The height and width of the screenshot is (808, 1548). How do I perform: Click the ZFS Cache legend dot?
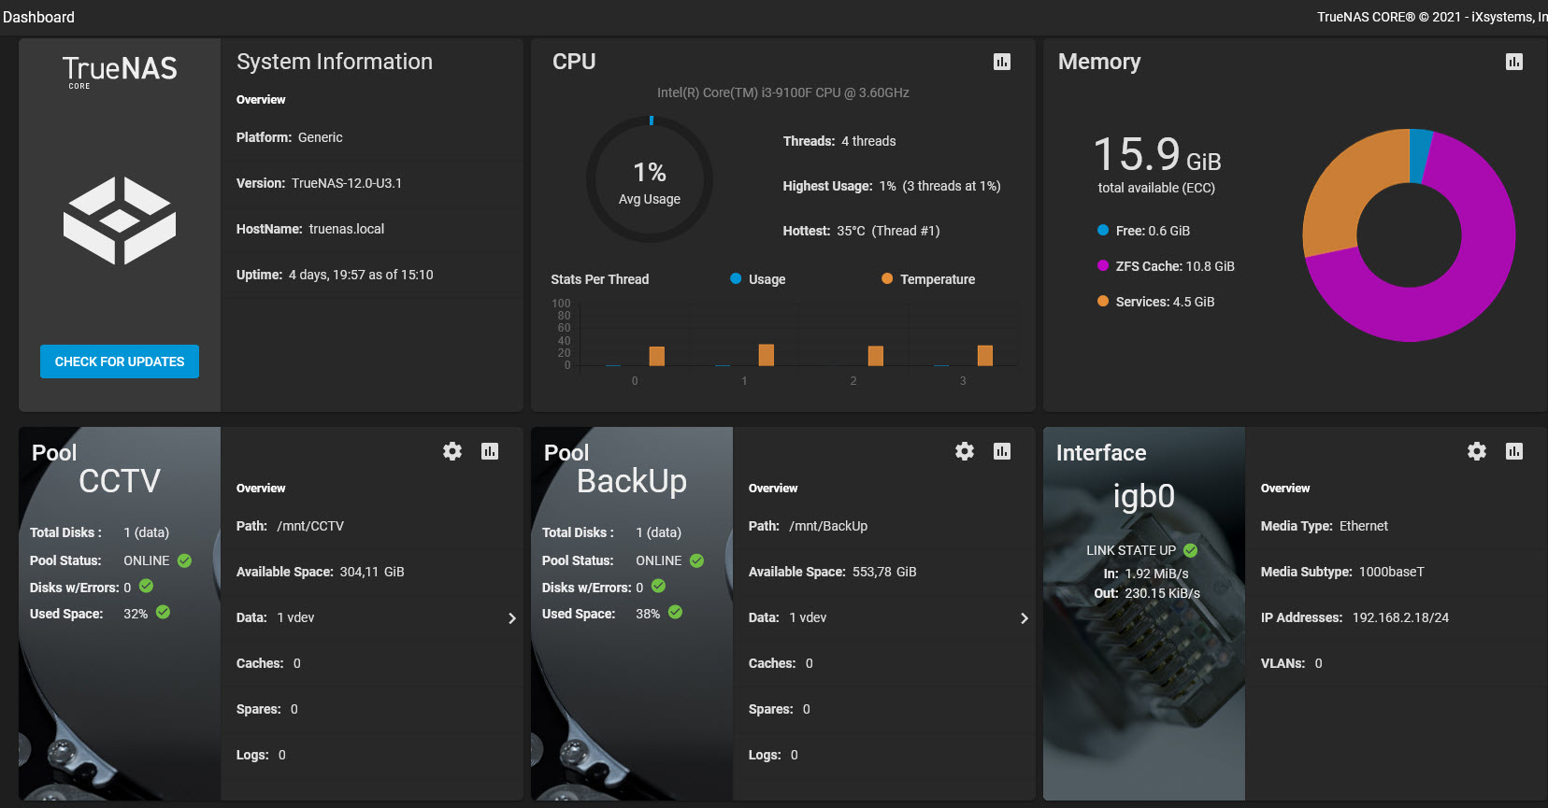click(x=1103, y=265)
